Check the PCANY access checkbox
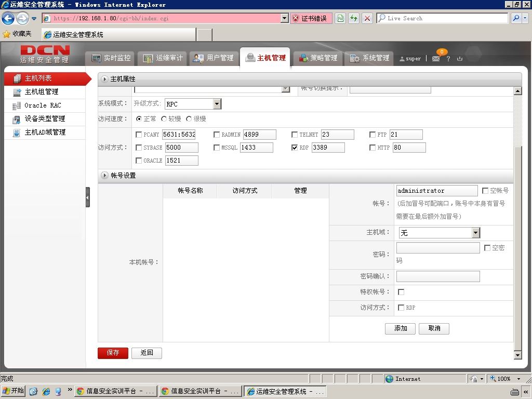Screen dimensions: 532x399 pyautogui.click(x=138, y=135)
